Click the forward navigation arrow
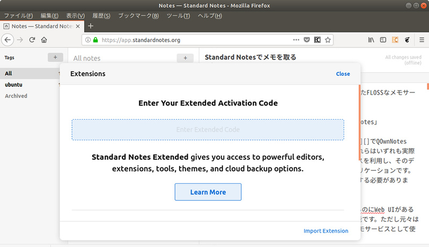 tap(20, 40)
